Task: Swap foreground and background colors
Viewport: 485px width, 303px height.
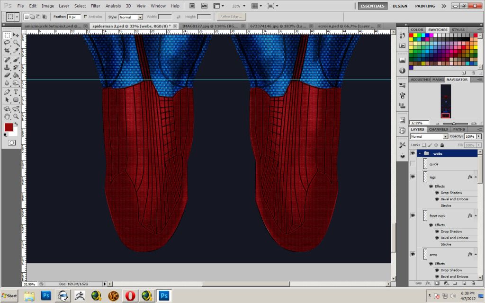Action: point(16,124)
